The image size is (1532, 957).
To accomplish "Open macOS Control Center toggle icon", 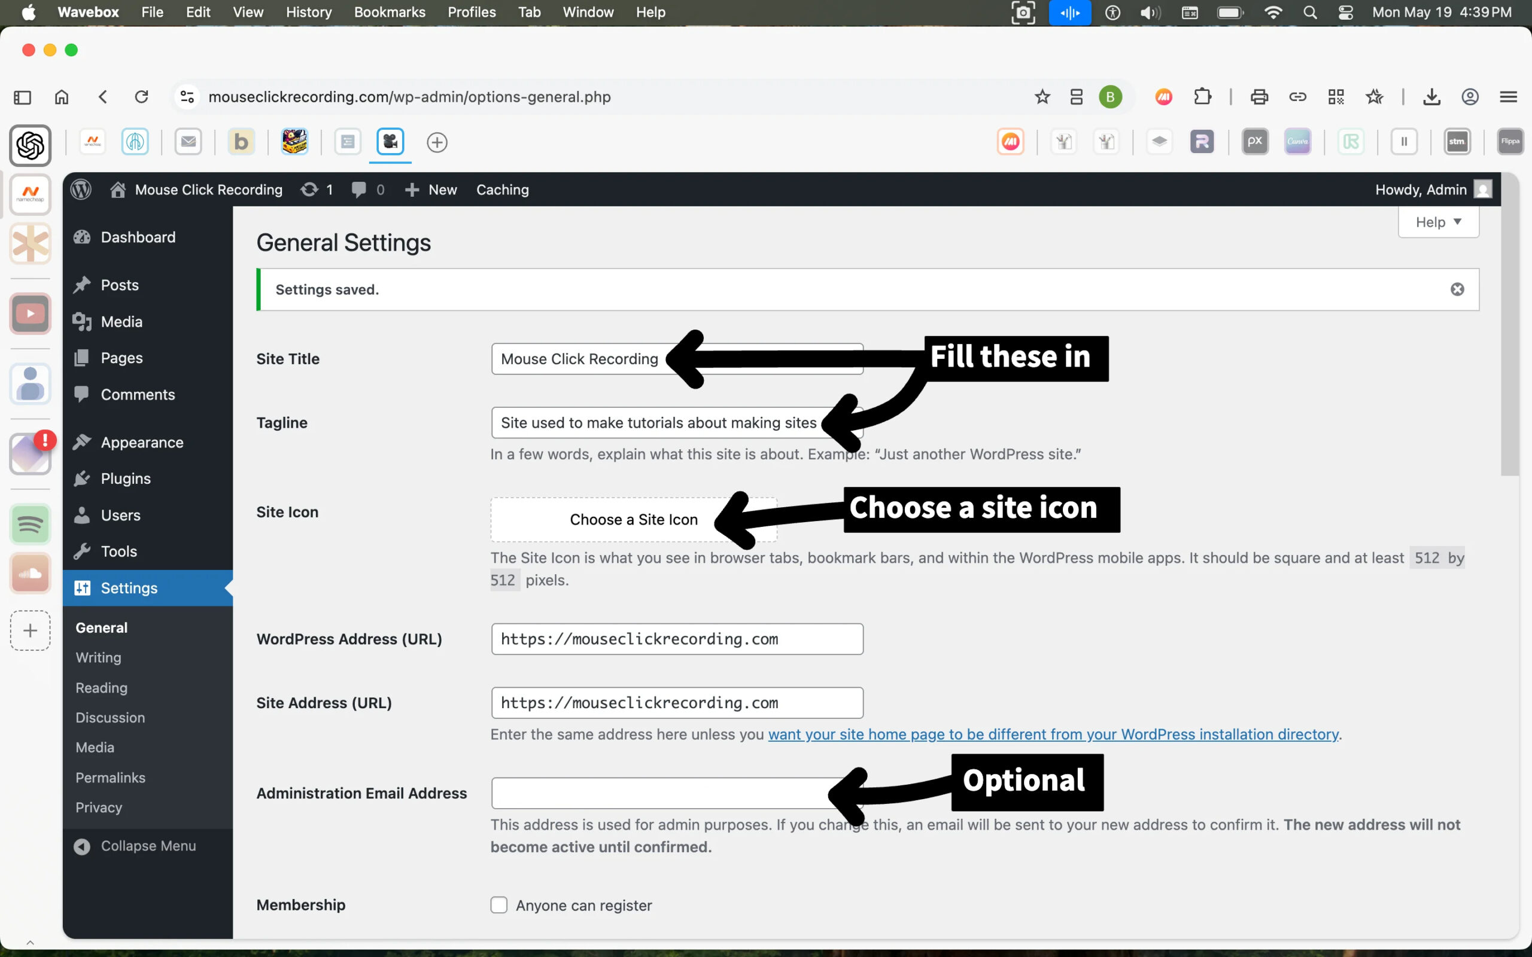I will 1346,12.
